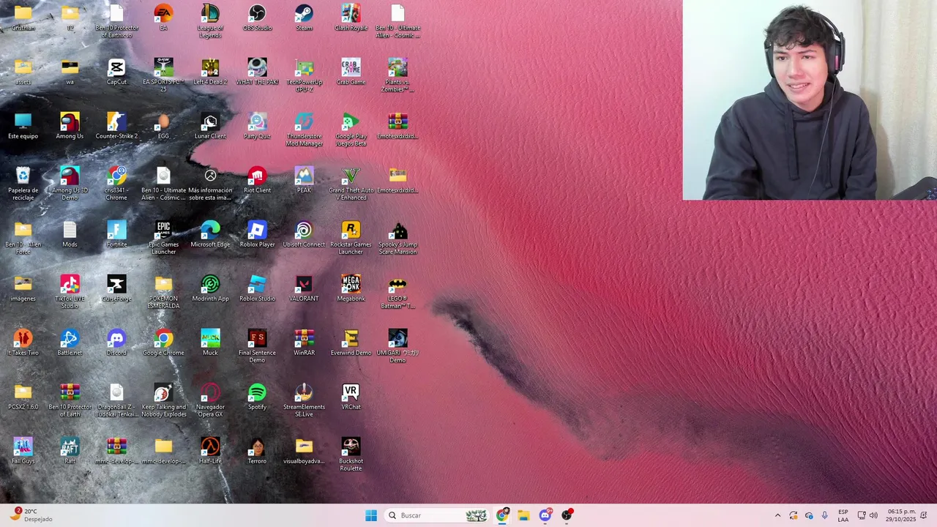Select the Papelera de reciclaje icon
Image resolution: width=937 pixels, height=527 pixels.
point(23,184)
